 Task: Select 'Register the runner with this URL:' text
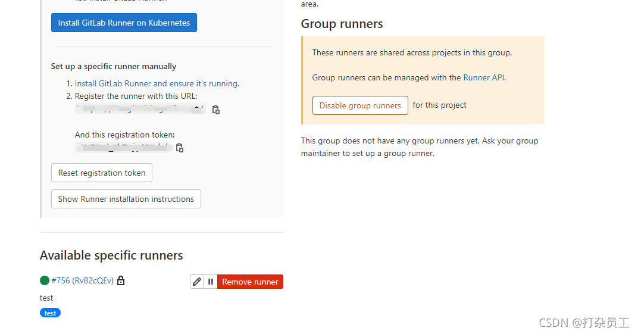[x=136, y=96]
